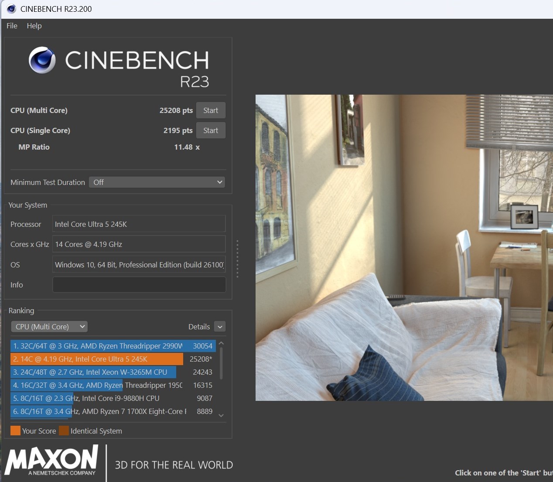
Task: Open the Minimum Test Duration dropdown
Action: click(157, 182)
